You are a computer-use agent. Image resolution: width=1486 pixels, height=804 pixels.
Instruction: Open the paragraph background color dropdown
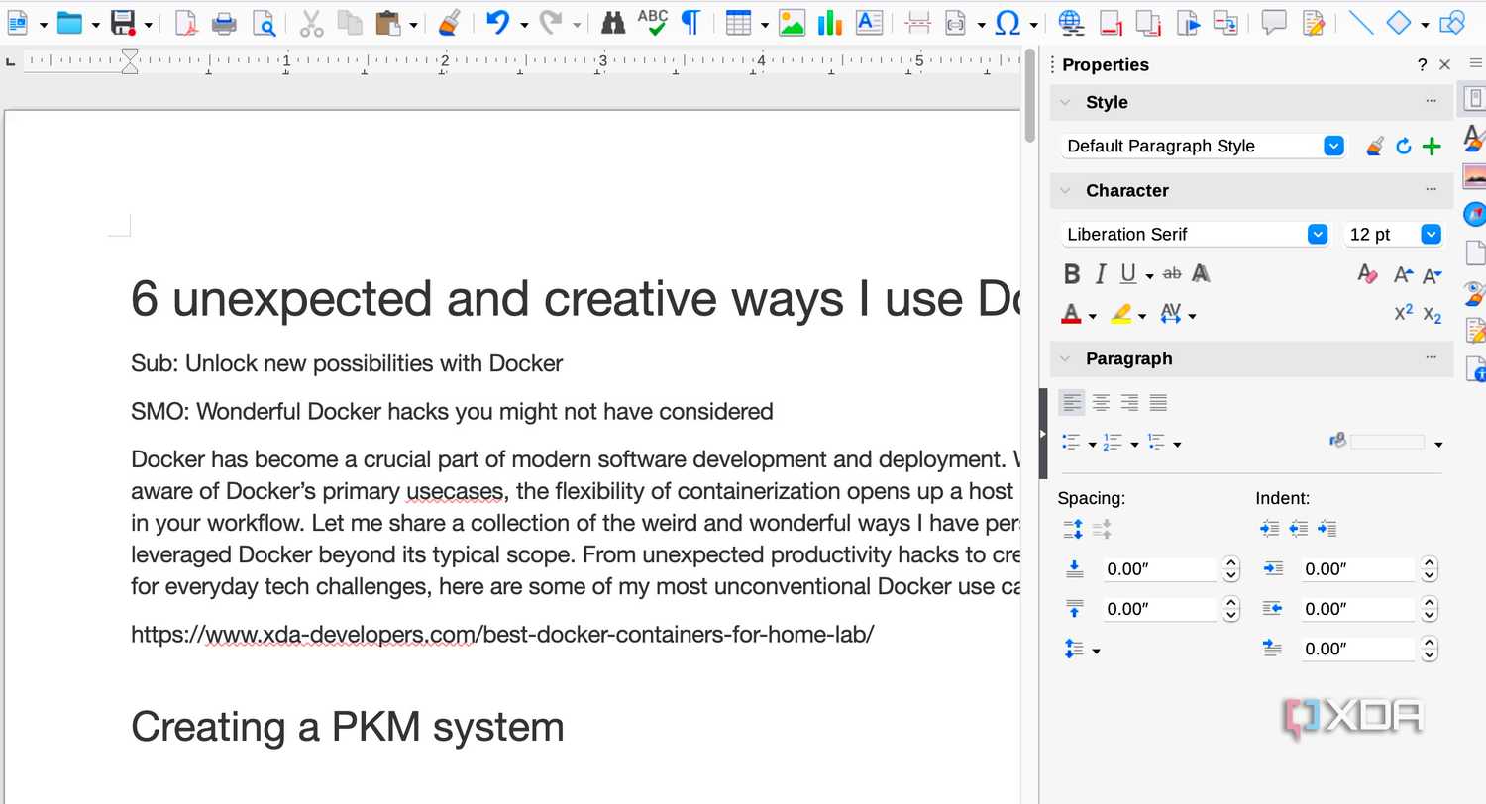pos(1438,444)
